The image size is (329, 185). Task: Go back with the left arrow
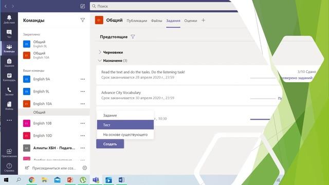(x=6, y=6)
